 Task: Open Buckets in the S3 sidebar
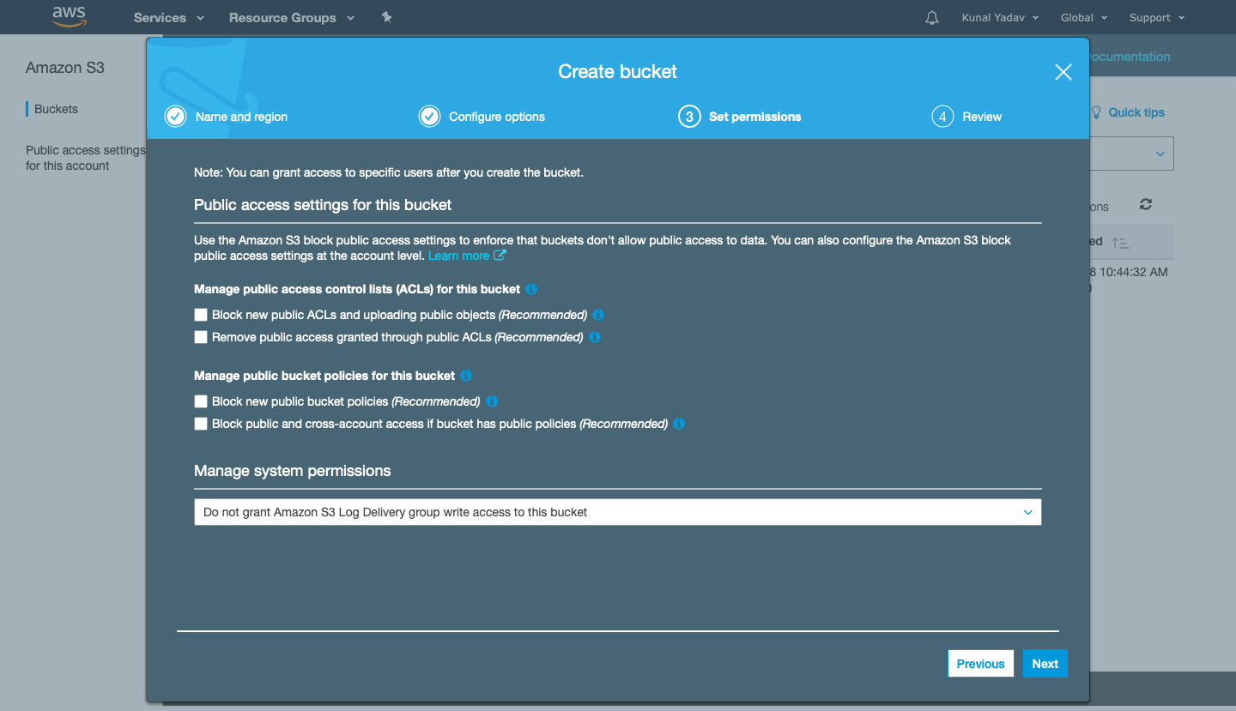(57, 109)
